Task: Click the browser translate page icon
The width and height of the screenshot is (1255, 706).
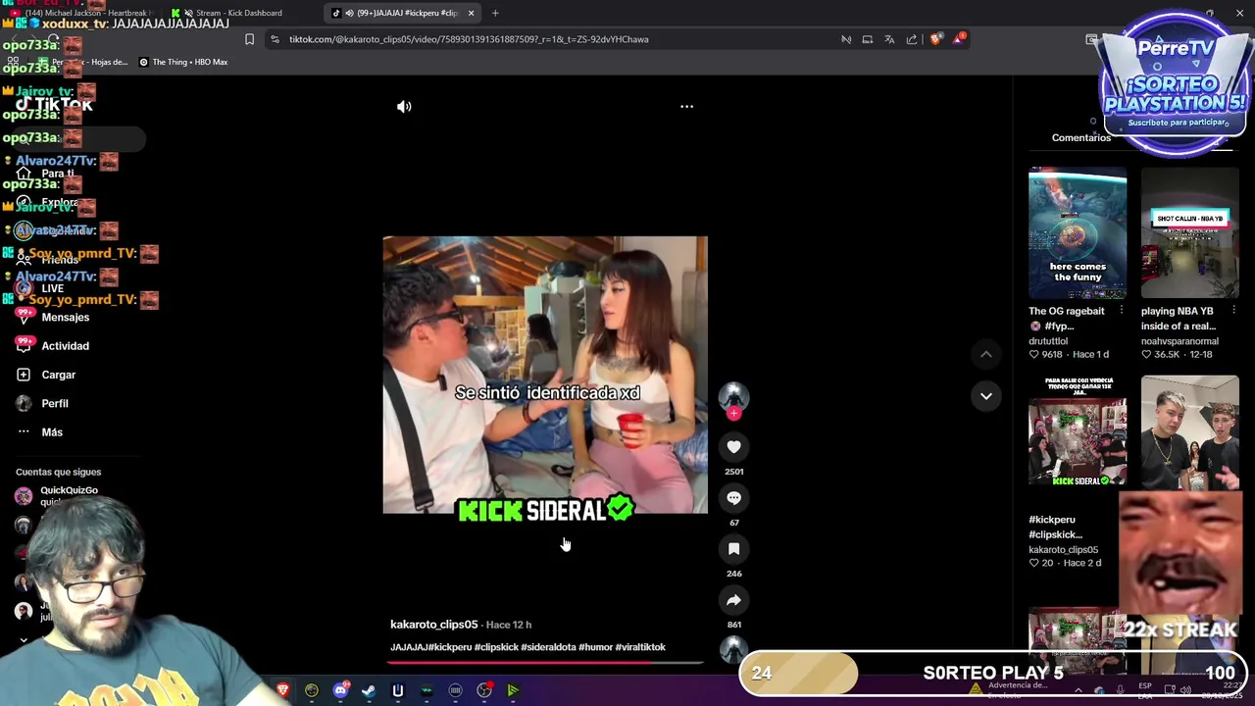Action: click(x=889, y=39)
